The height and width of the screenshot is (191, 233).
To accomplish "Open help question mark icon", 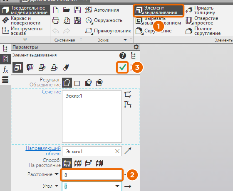I will (123, 56).
